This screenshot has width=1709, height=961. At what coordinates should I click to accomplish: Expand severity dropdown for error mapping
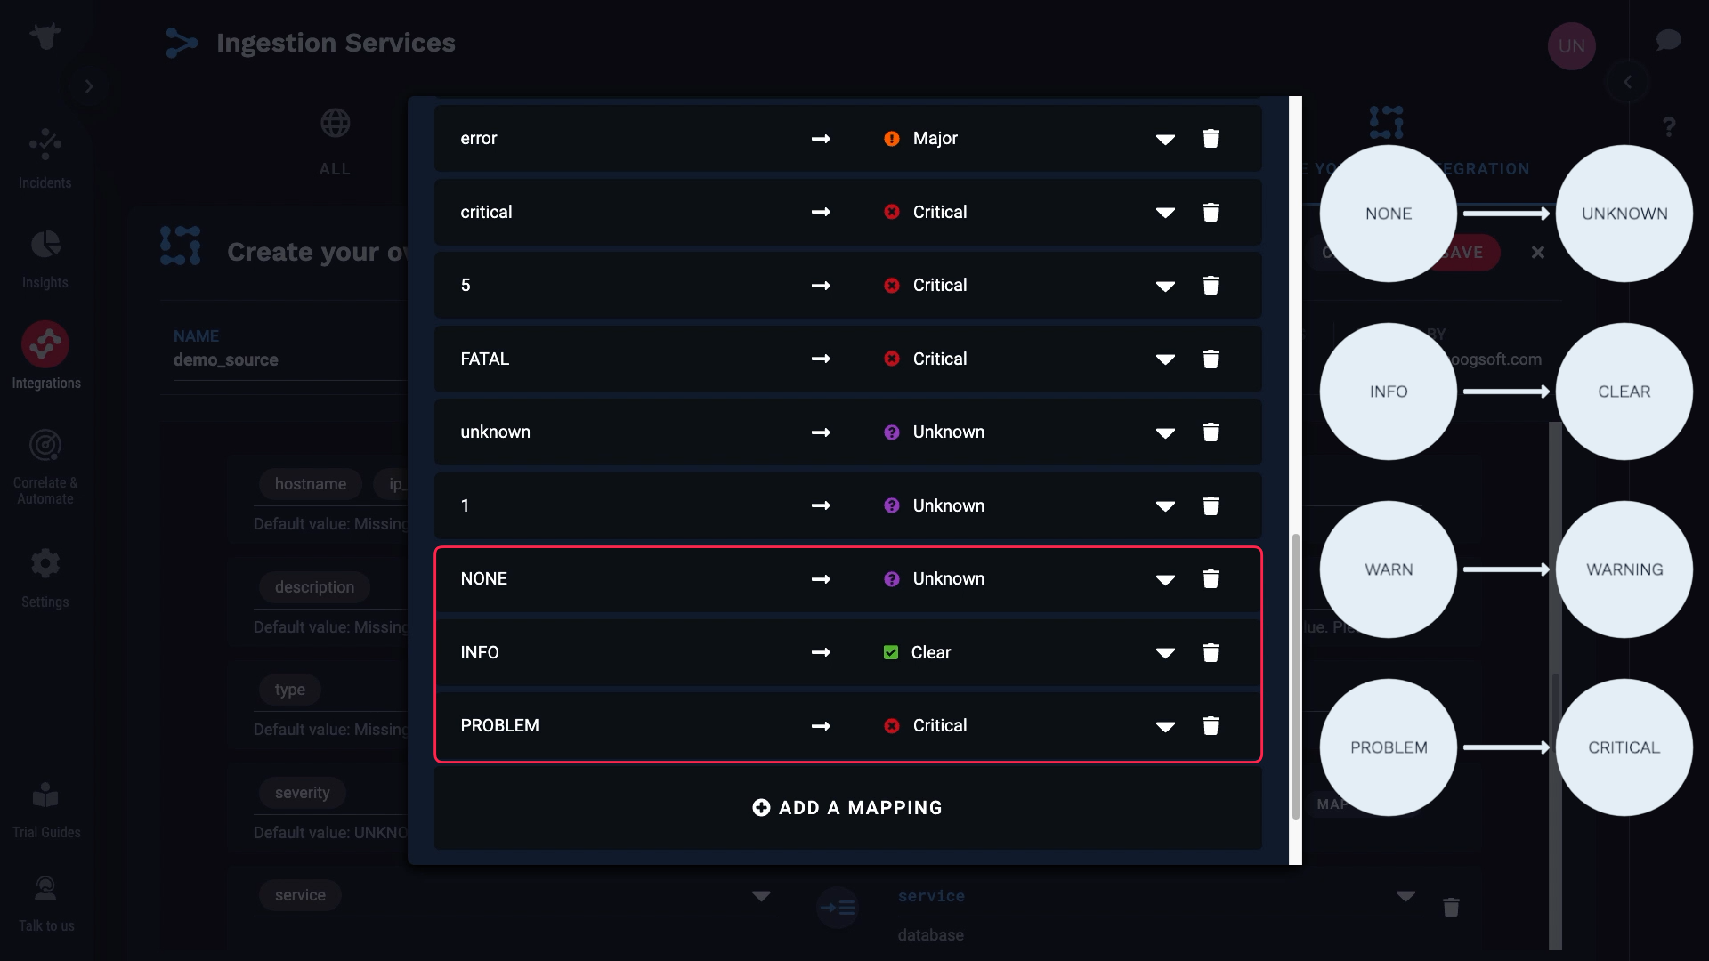(1165, 140)
